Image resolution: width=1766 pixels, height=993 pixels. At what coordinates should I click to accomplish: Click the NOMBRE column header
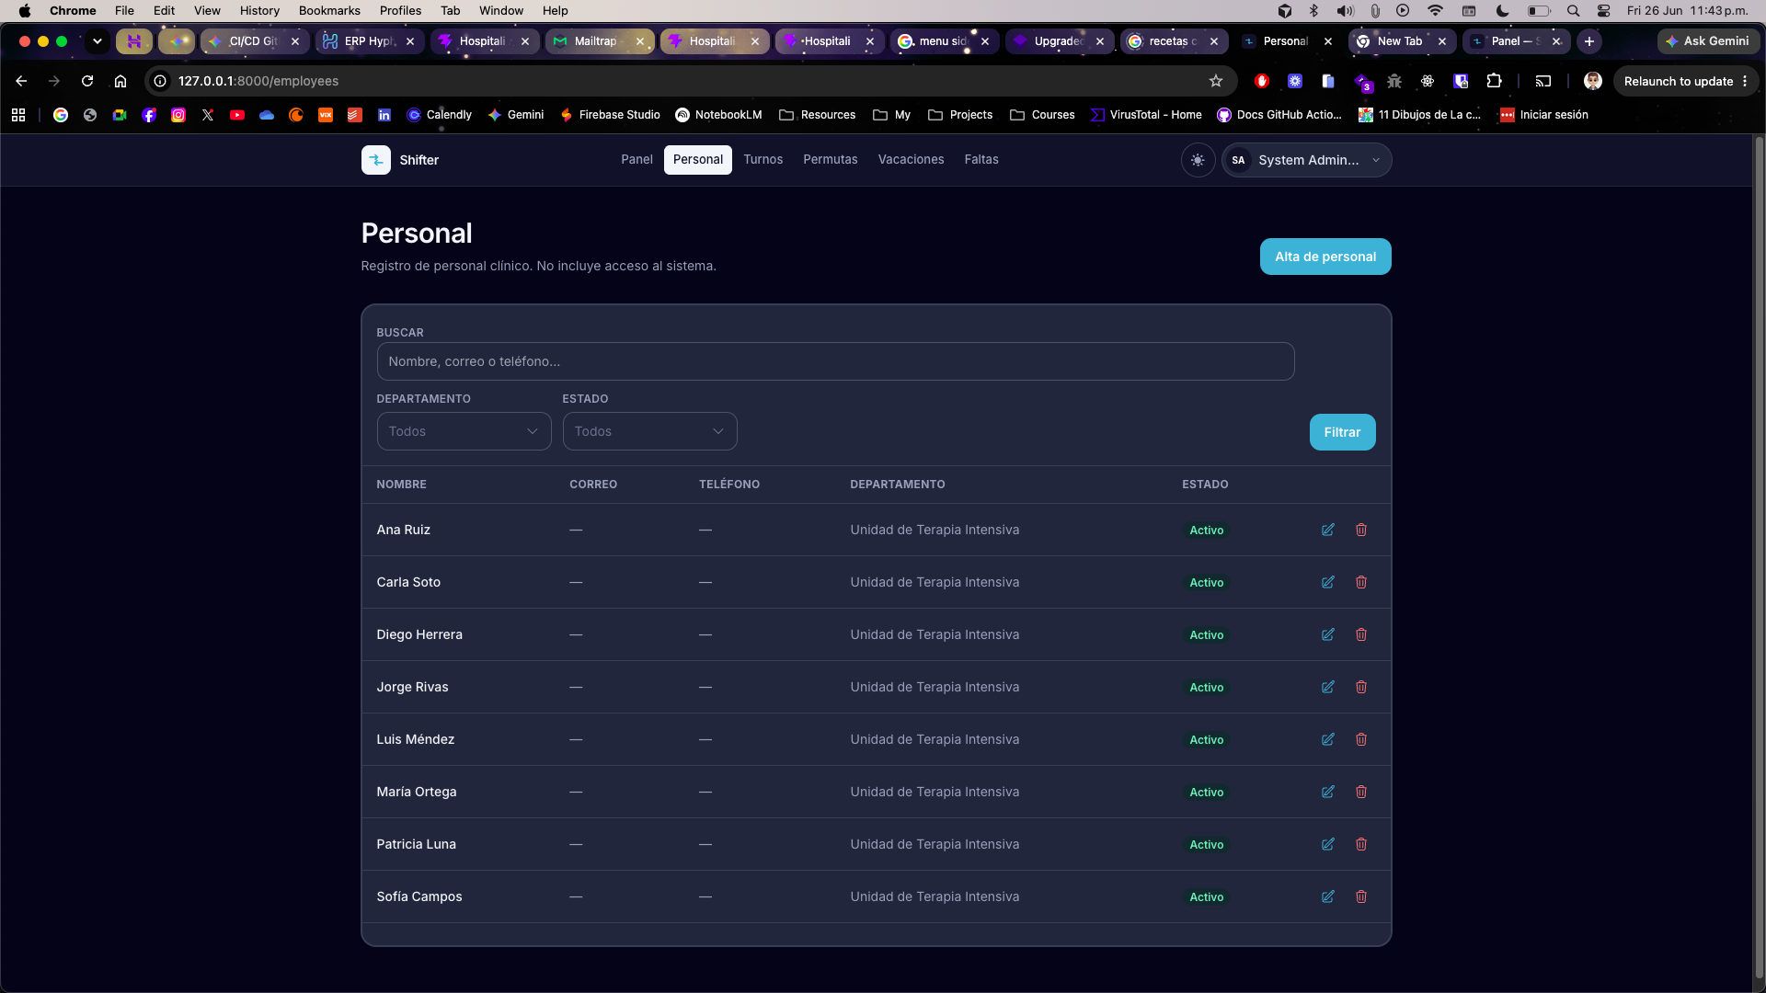401,485
